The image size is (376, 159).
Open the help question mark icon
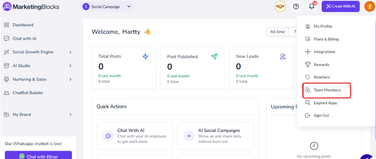click(296, 6)
